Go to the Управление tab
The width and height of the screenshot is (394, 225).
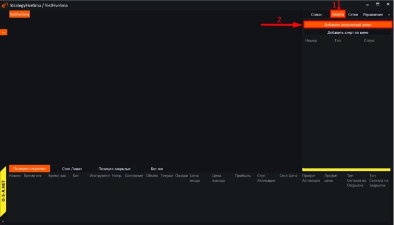[x=373, y=15]
